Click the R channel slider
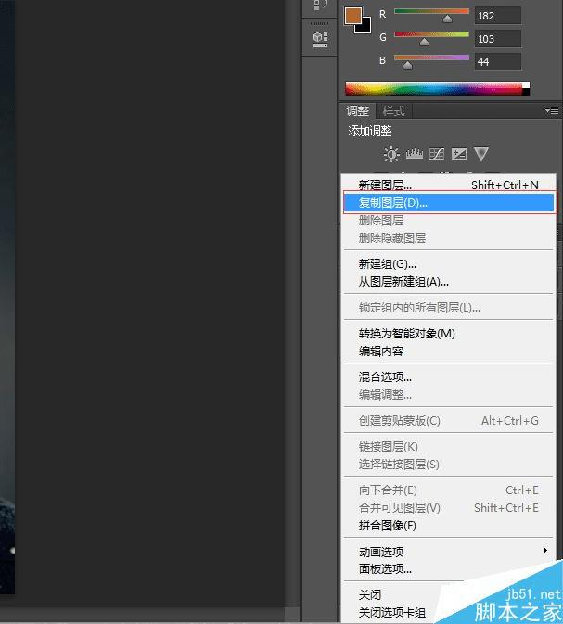This screenshot has height=624, width=563. point(431,11)
